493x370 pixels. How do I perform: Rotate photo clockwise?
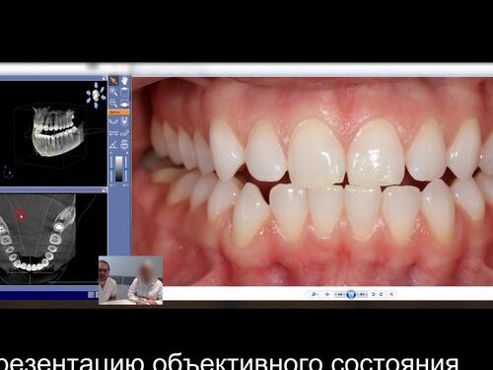tap(382, 294)
